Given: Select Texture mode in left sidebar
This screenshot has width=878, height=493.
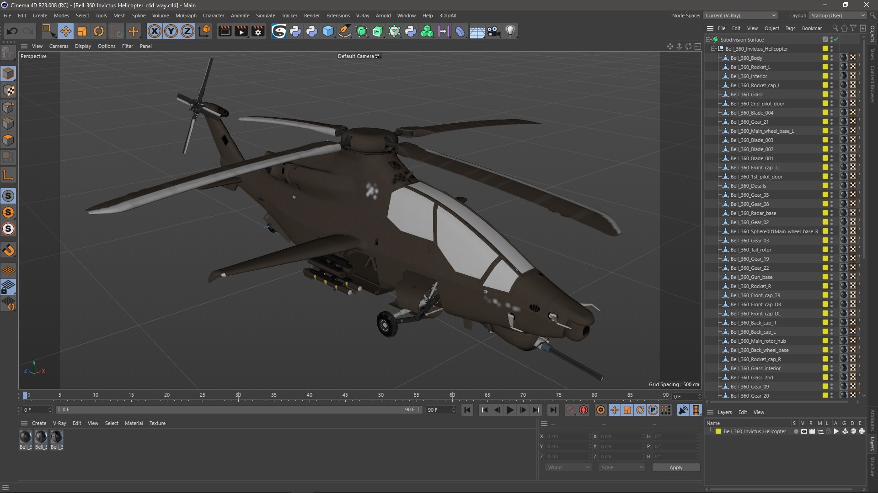Looking at the screenshot, I should tap(8, 90).
